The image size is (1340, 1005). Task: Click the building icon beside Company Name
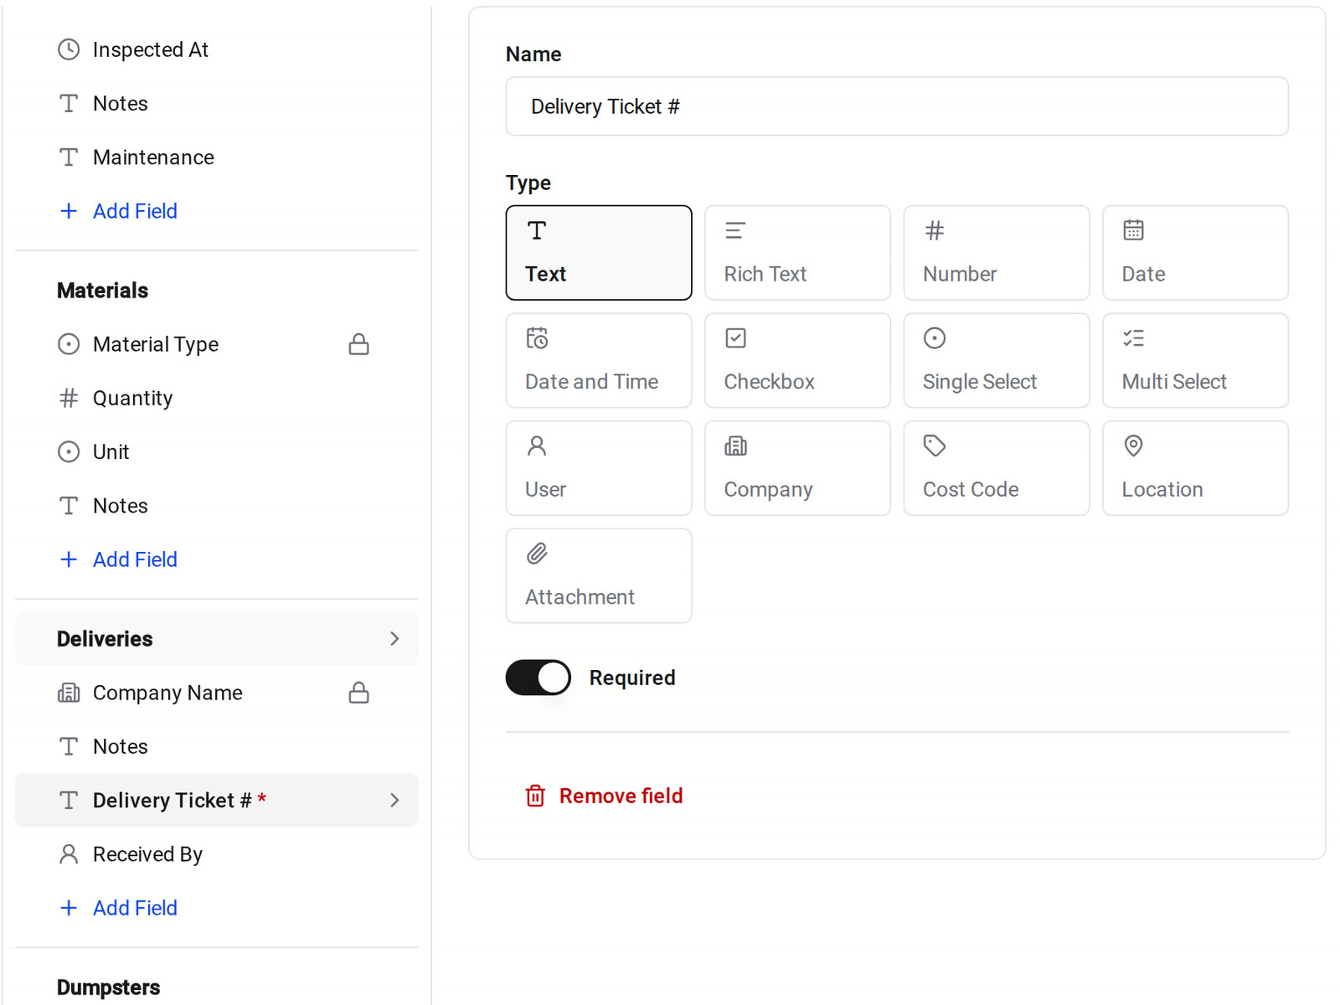(69, 693)
